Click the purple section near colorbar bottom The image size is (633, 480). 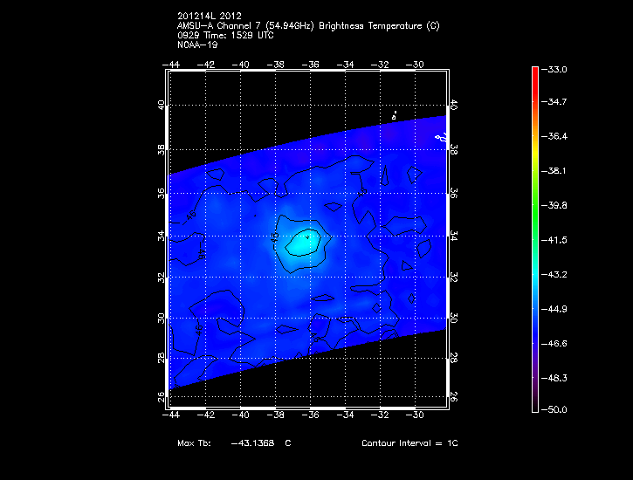[534, 384]
